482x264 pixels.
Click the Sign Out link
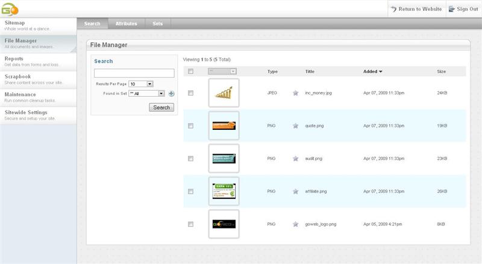tap(463, 9)
